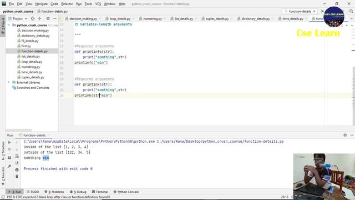Image resolution: width=355 pixels, height=200 pixels.
Task: Click function-details.py breadcrumb
Action: 53,11
